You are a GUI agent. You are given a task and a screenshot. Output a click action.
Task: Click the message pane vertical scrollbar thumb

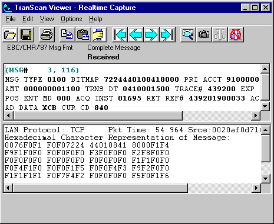265,87
